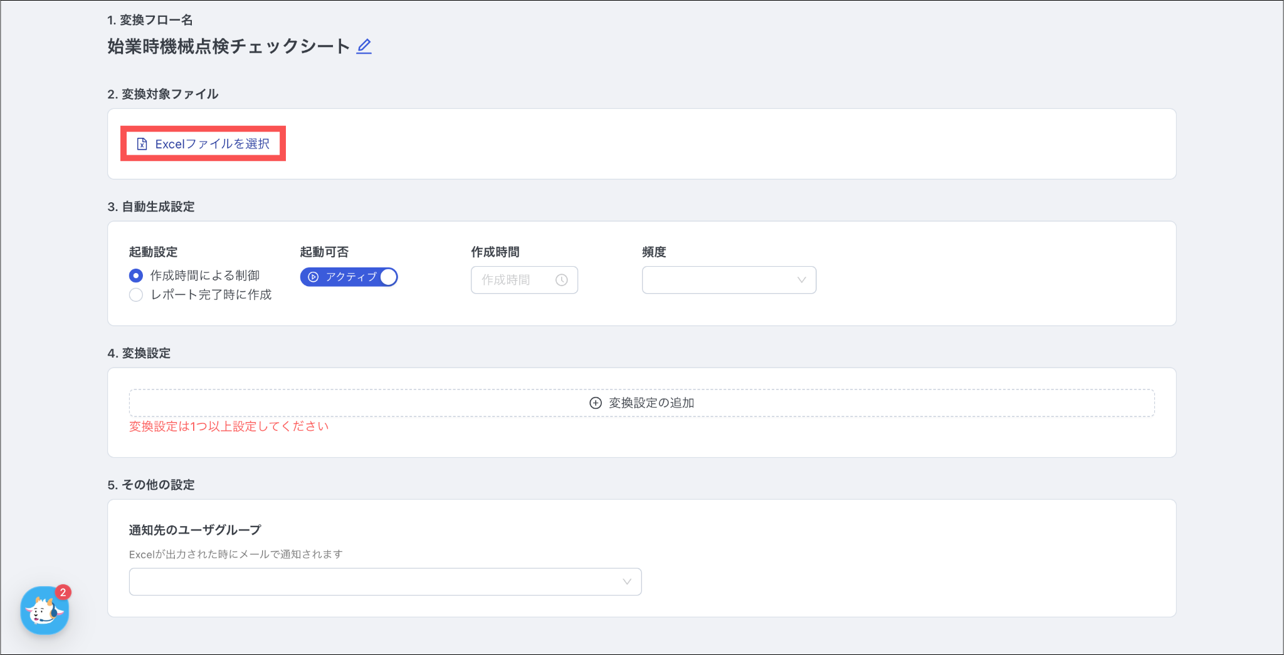Click the chevron arrow in 頻度 field
This screenshot has height=655, width=1284.
coord(801,280)
